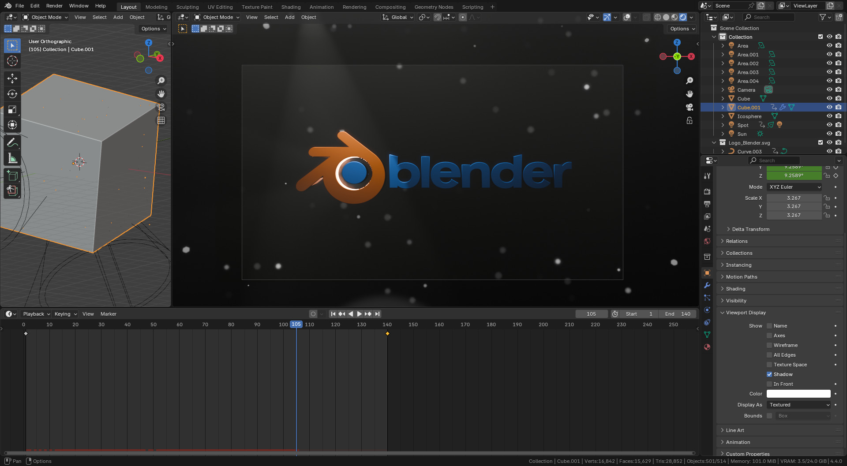Play the animation in reverse
847x466 pixels.
(x=351, y=314)
